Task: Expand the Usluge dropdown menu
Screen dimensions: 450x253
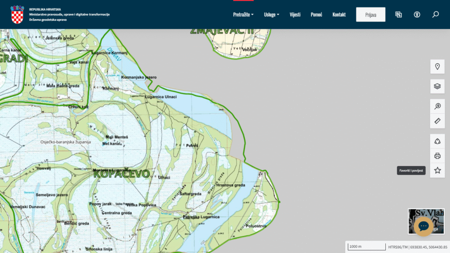Action: click(x=271, y=14)
